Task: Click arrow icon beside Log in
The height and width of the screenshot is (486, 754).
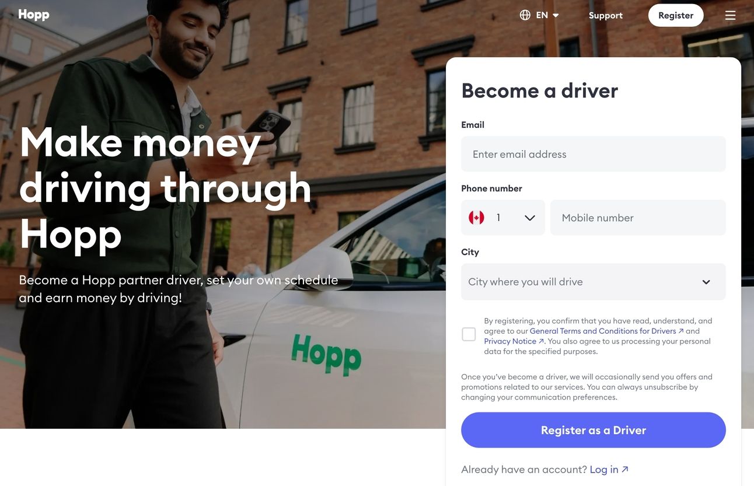Action: pyautogui.click(x=625, y=469)
